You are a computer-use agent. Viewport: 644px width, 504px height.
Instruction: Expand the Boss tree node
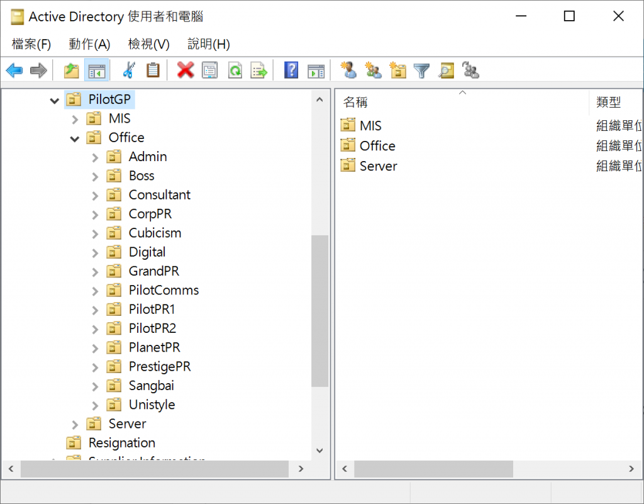pyautogui.click(x=95, y=177)
